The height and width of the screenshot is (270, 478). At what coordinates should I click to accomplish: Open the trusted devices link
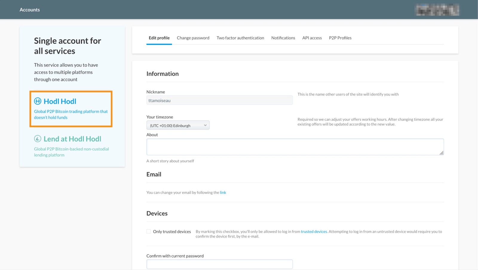pyautogui.click(x=314, y=231)
